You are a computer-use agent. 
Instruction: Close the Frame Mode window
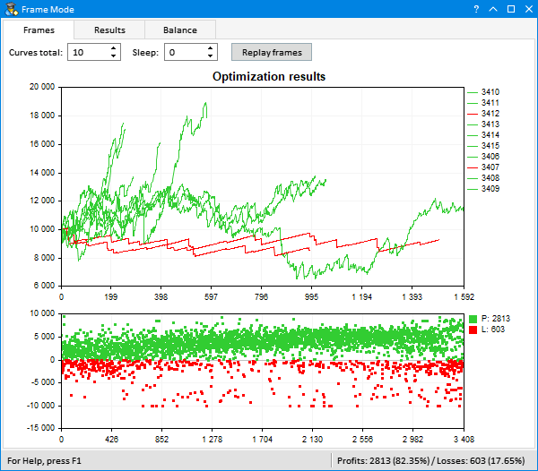tap(529, 9)
